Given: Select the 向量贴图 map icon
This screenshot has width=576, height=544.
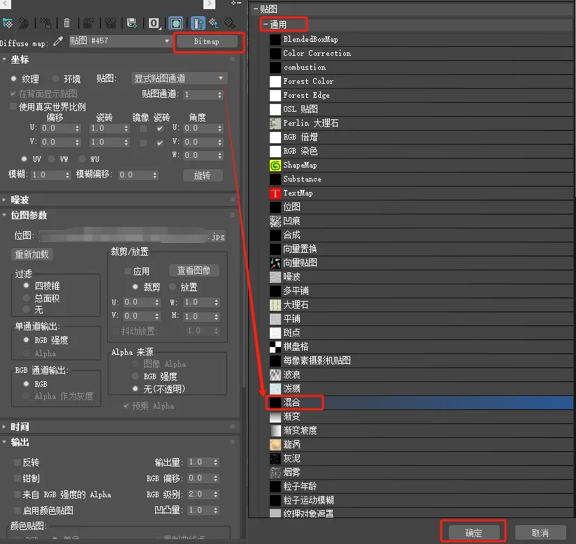Looking at the screenshot, I should pyautogui.click(x=275, y=263).
